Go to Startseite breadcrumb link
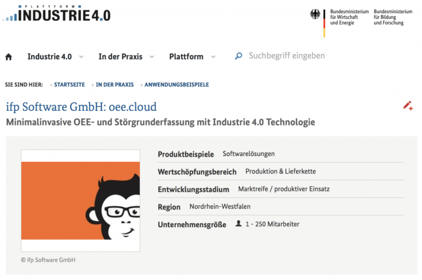Image resolution: width=422 pixels, height=280 pixels. [x=70, y=85]
